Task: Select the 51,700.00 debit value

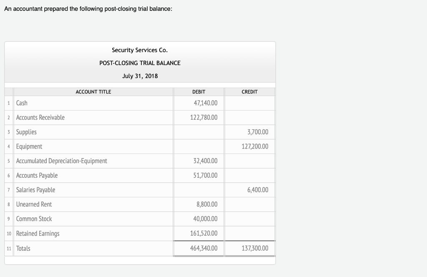Action: (205, 175)
